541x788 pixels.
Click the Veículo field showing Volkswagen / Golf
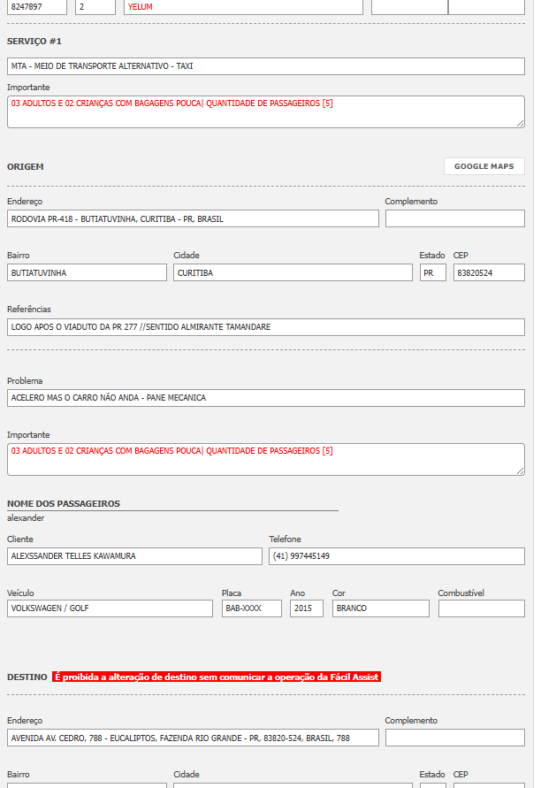[x=110, y=608]
